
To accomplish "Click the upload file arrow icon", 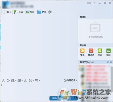I will pos(26,80).
